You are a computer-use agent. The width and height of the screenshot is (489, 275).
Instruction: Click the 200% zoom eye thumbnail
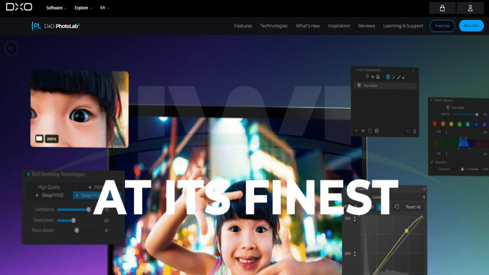(79, 109)
